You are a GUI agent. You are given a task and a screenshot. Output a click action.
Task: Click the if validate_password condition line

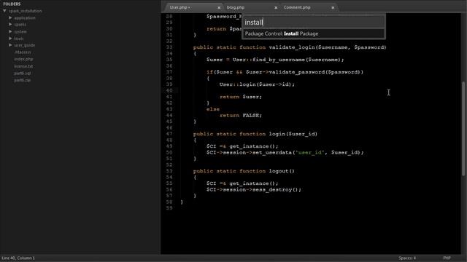pos(285,72)
